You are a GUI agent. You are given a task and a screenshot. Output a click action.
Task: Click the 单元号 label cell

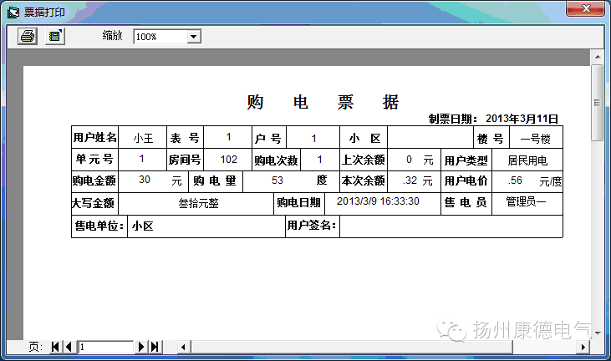[x=94, y=159]
